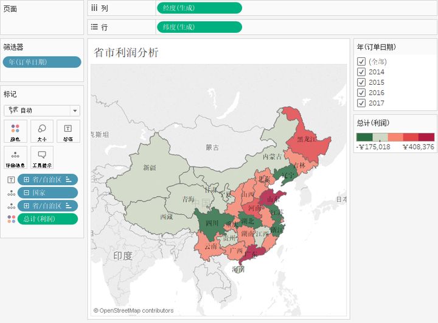Click detail icon beside second 省/自治区 pill
The width and height of the screenshot is (438, 323).
pyautogui.click(x=11, y=206)
